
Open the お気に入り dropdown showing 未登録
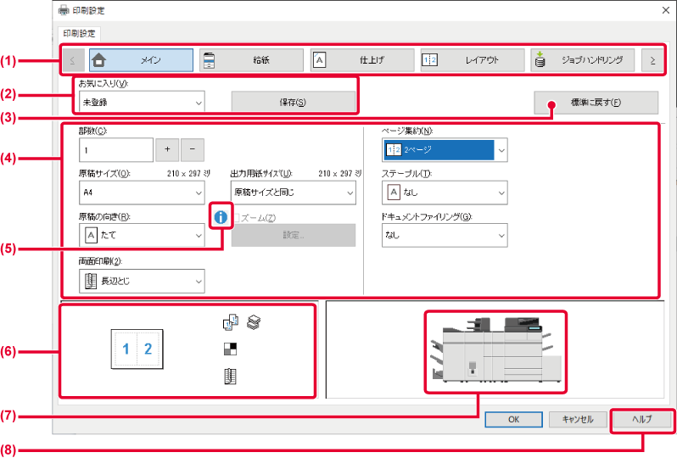tap(142, 103)
